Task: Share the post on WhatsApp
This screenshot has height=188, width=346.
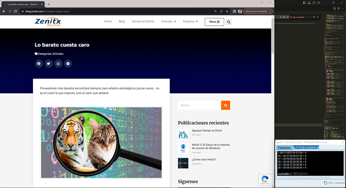Action: point(58,64)
